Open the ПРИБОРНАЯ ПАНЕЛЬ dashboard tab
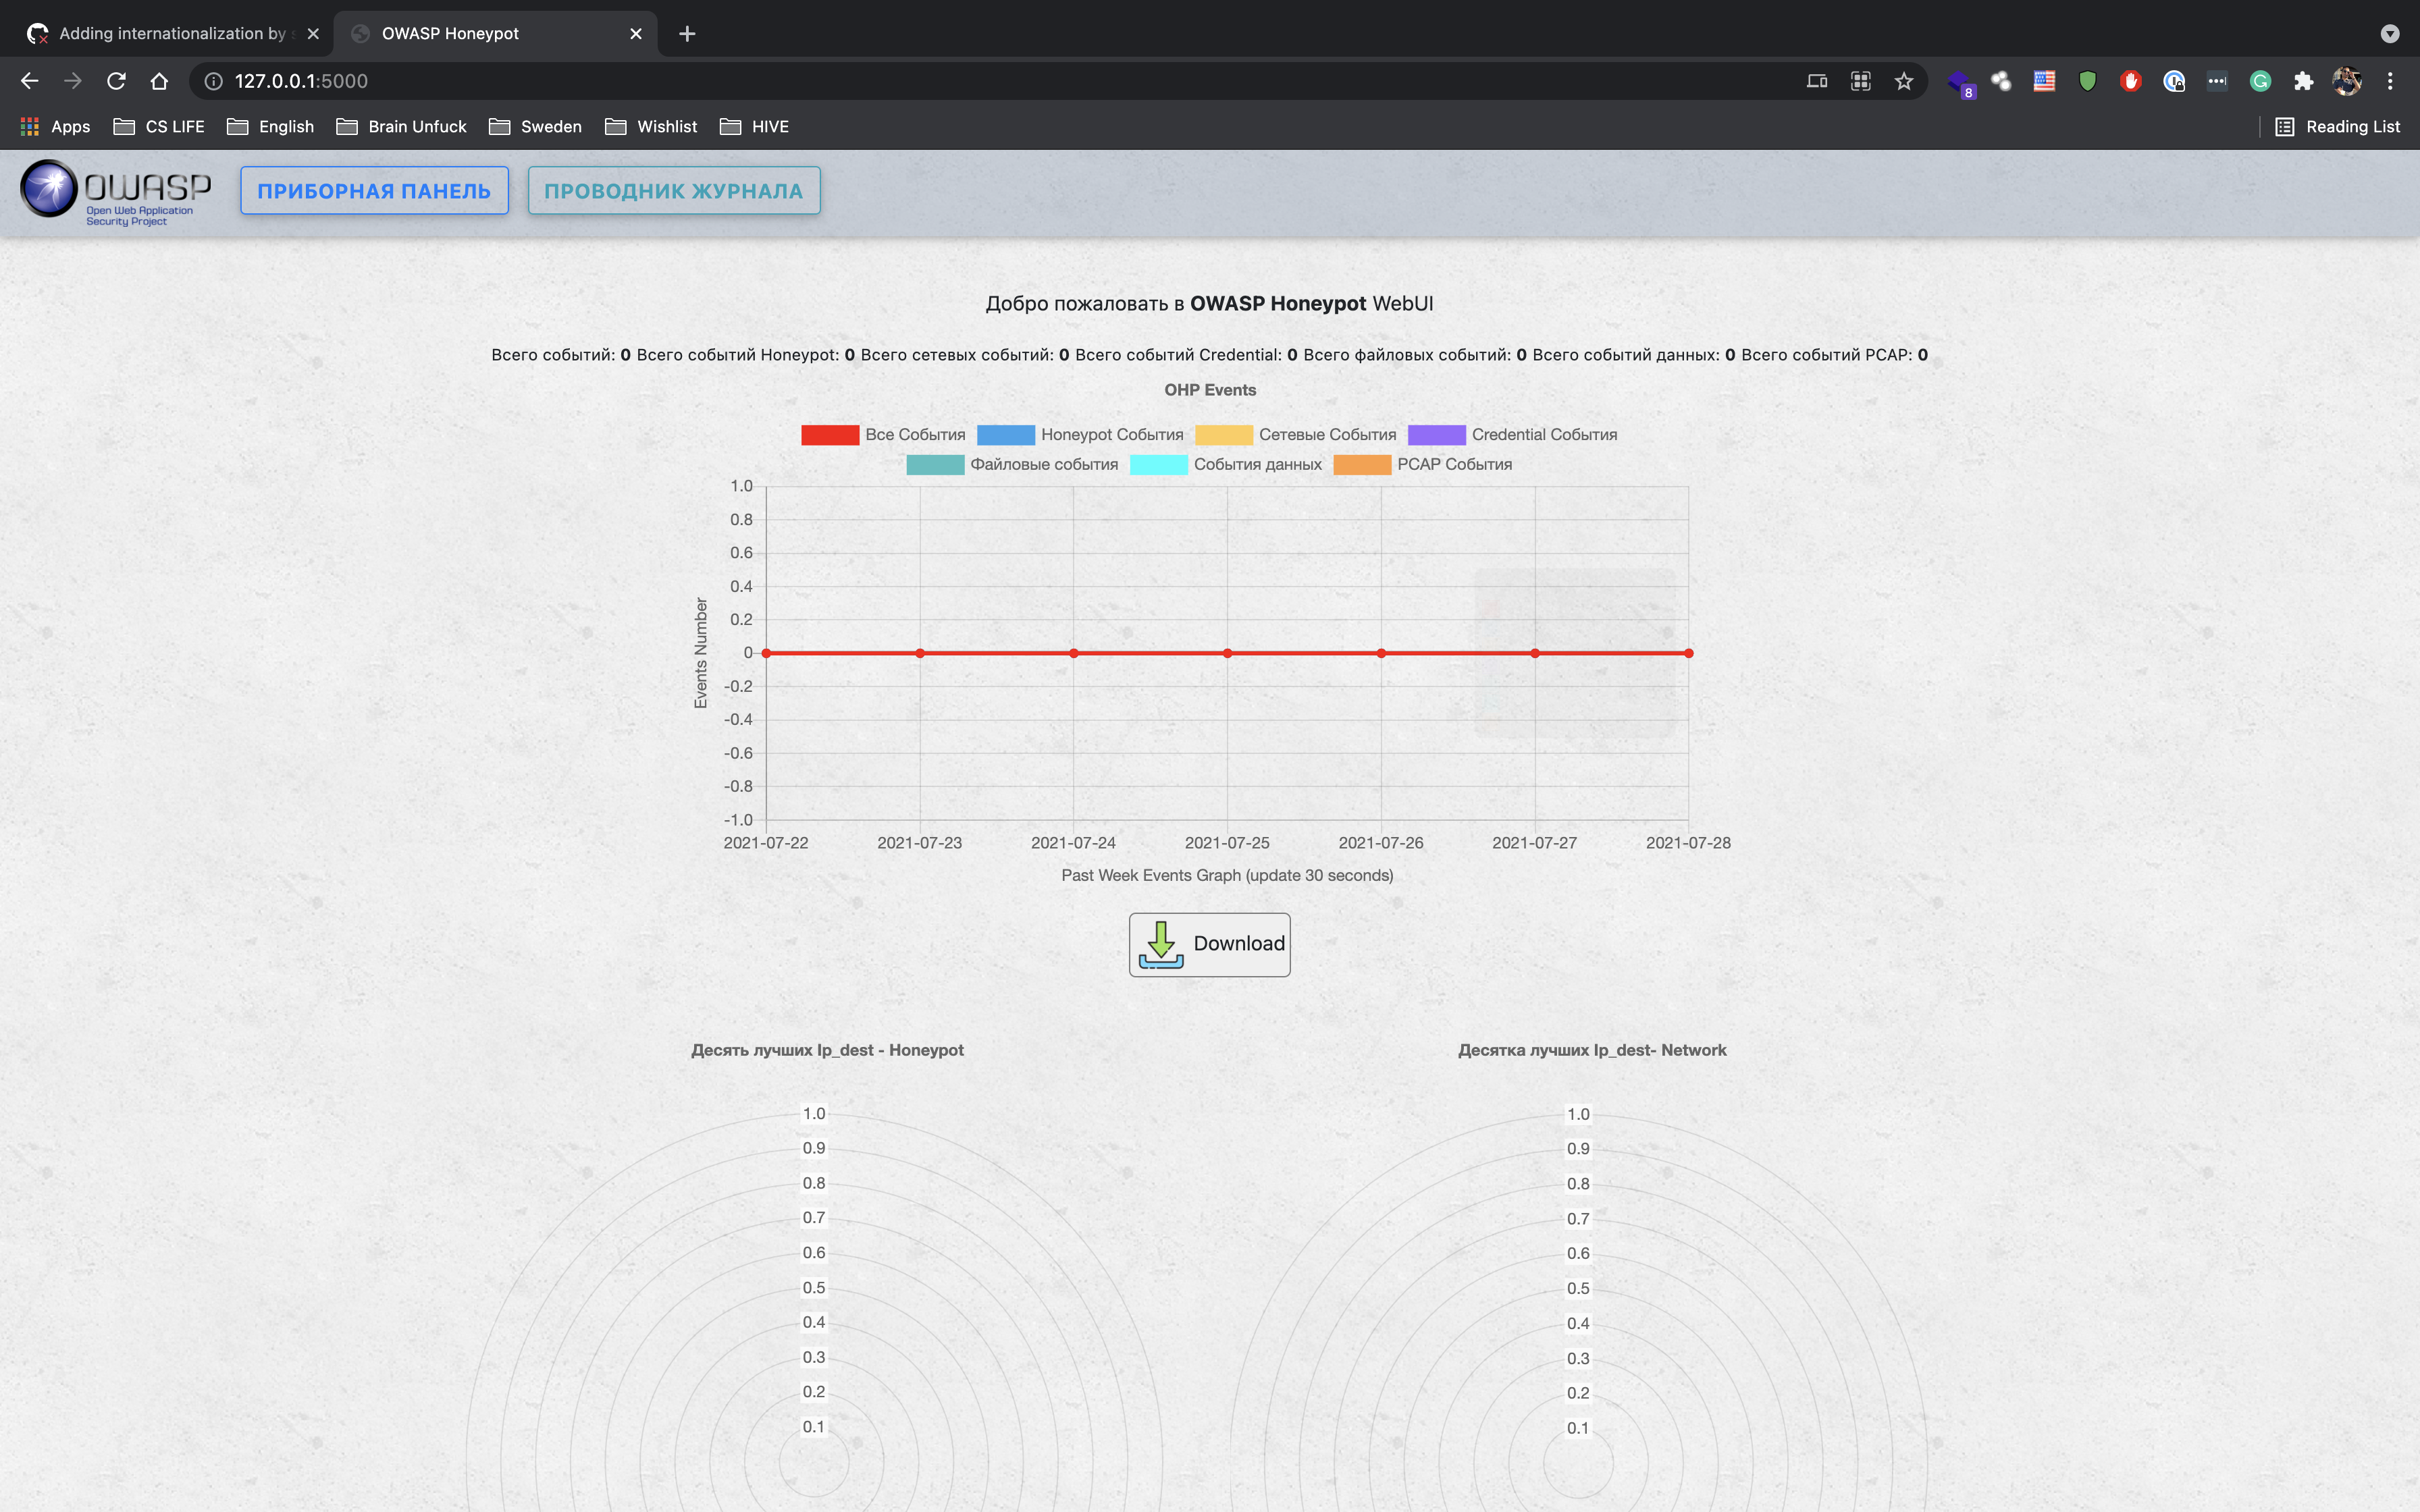This screenshot has height=1512, width=2420. pyautogui.click(x=374, y=190)
